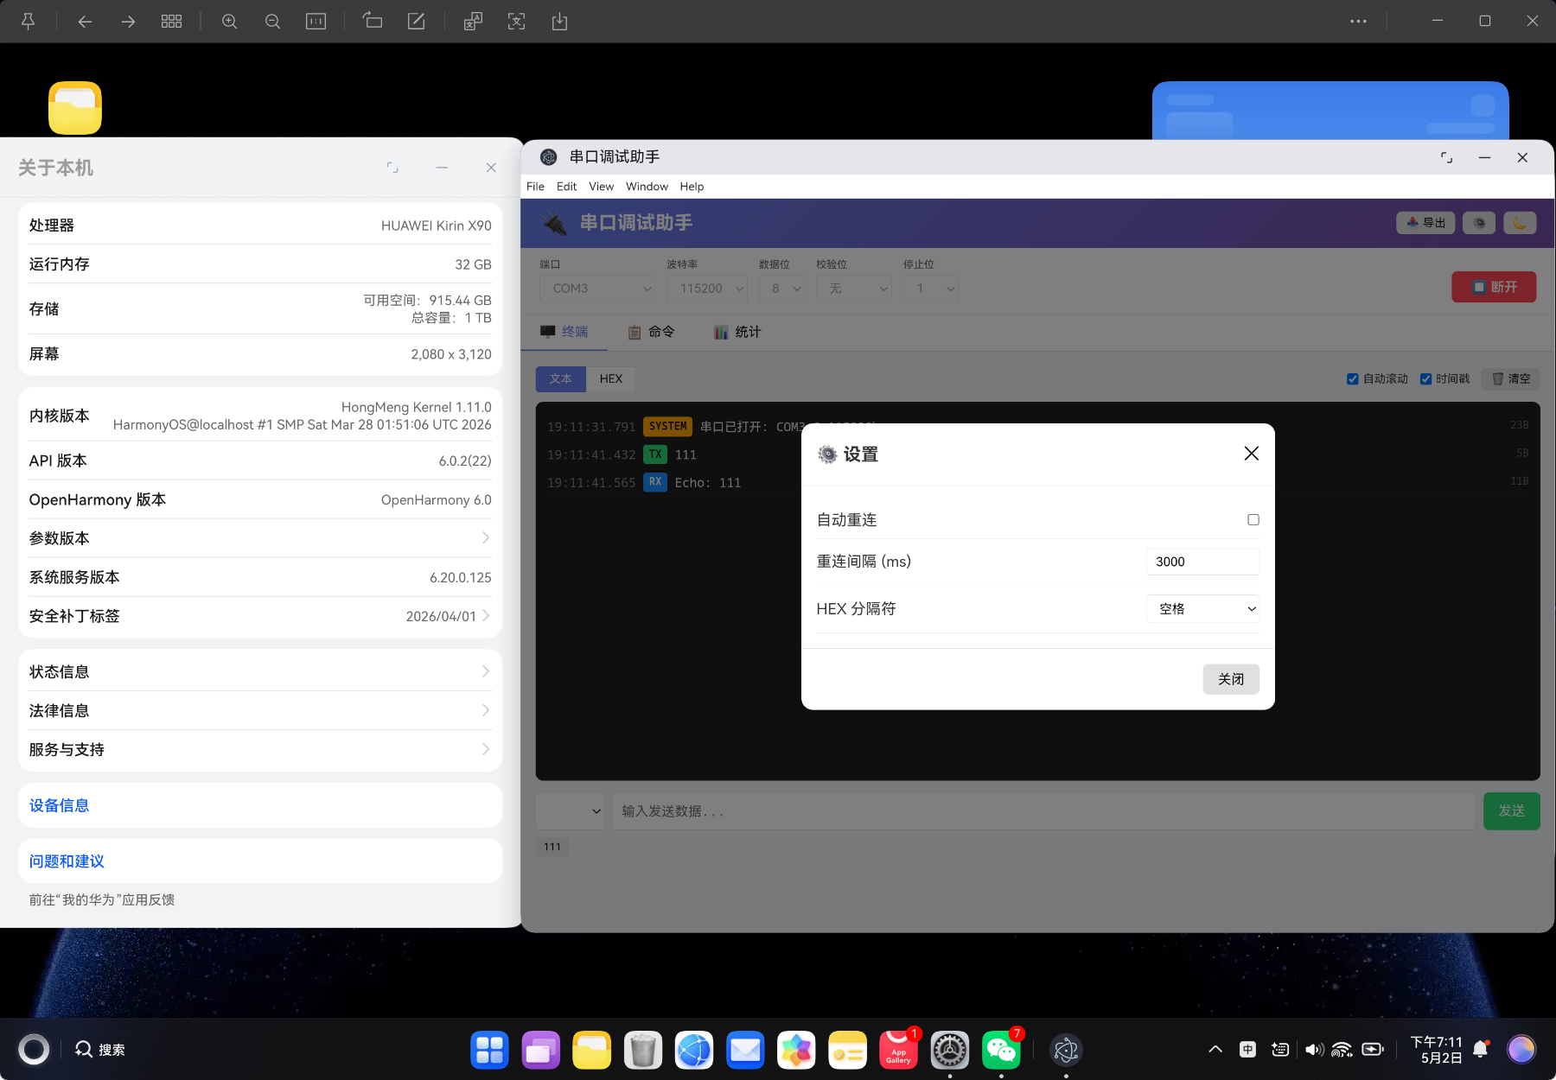This screenshot has height=1080, width=1556.
Task: Go to previous image with back arrow
Action: (x=85, y=22)
